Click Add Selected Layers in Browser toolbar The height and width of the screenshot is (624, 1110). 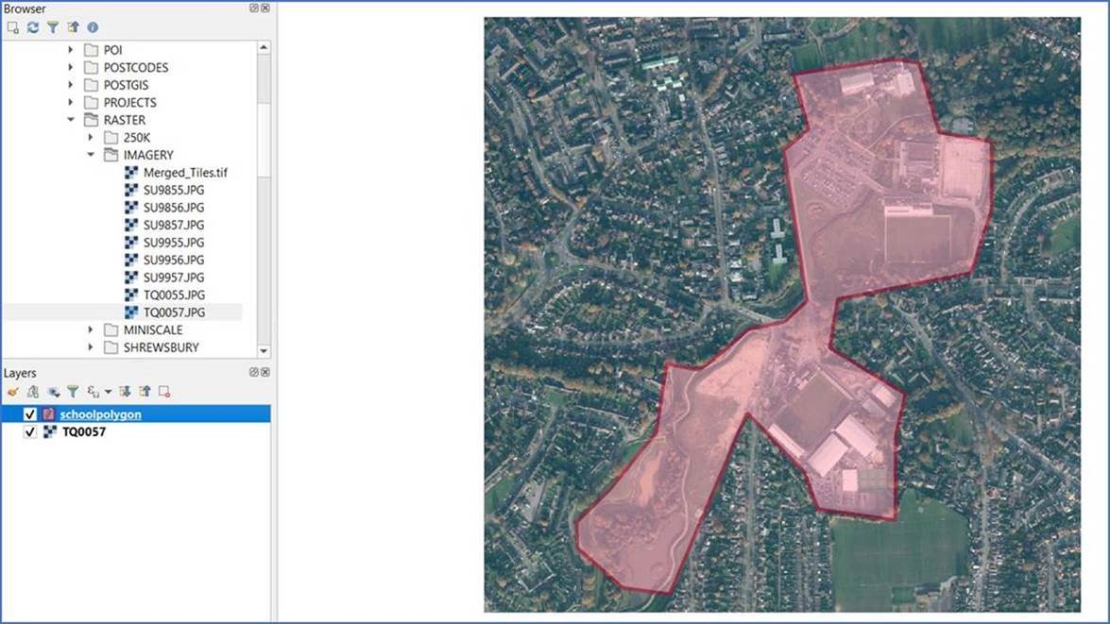point(12,27)
